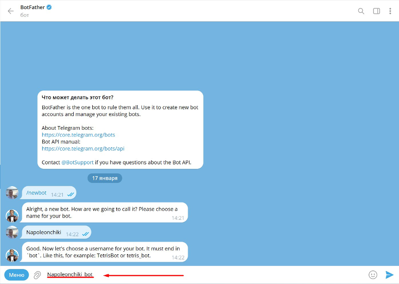The image size is (399, 284).
Task: Go back using the arrow in header
Action: point(11,11)
